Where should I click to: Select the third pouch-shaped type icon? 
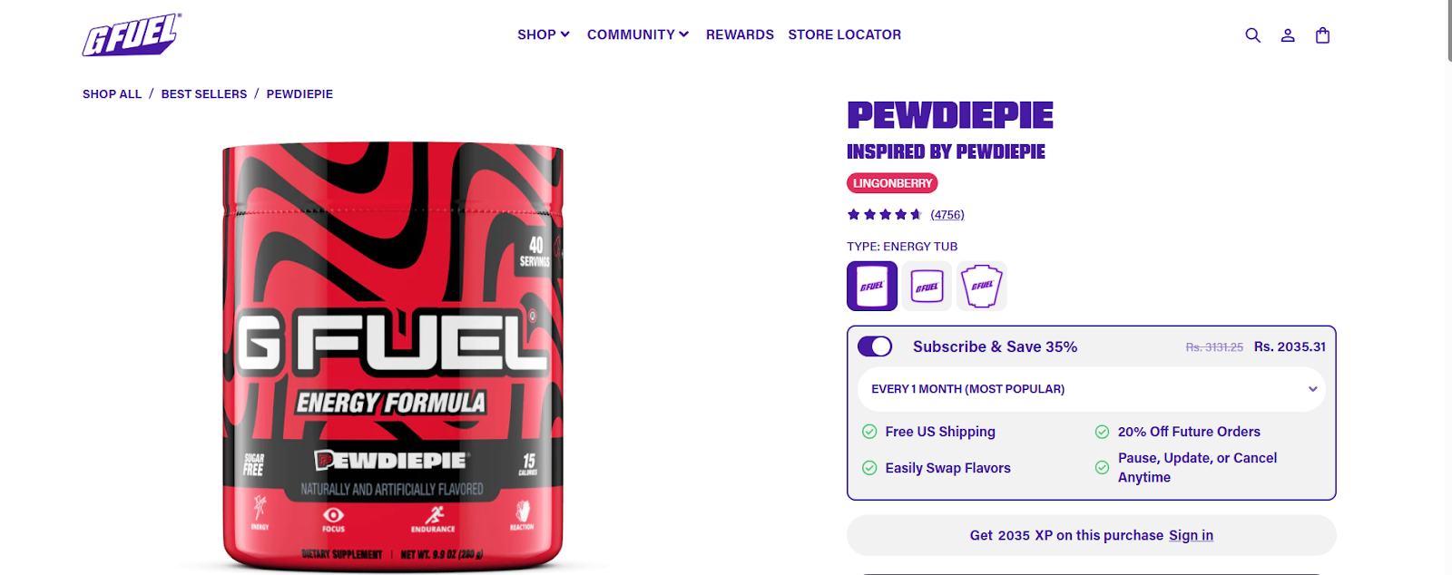click(982, 286)
